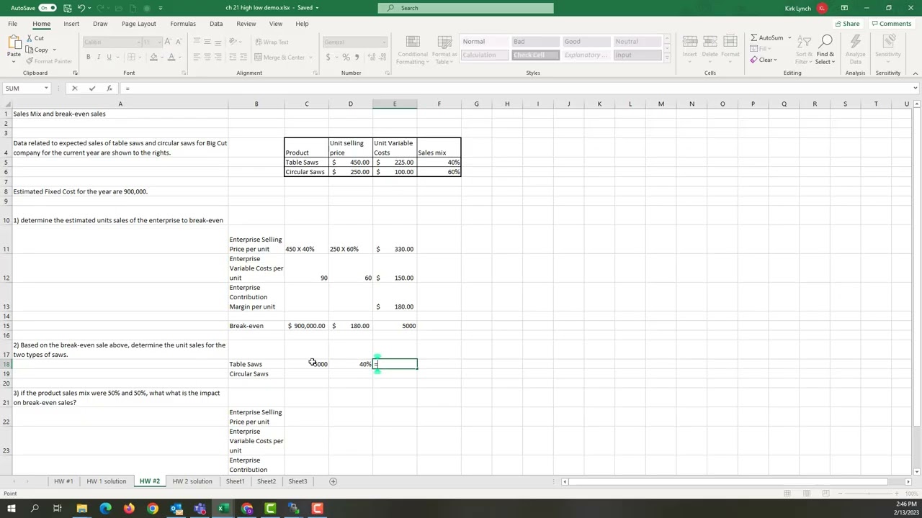Screen dimensions: 922x518
Task: Toggle Underline formatting
Action: [x=109, y=58]
